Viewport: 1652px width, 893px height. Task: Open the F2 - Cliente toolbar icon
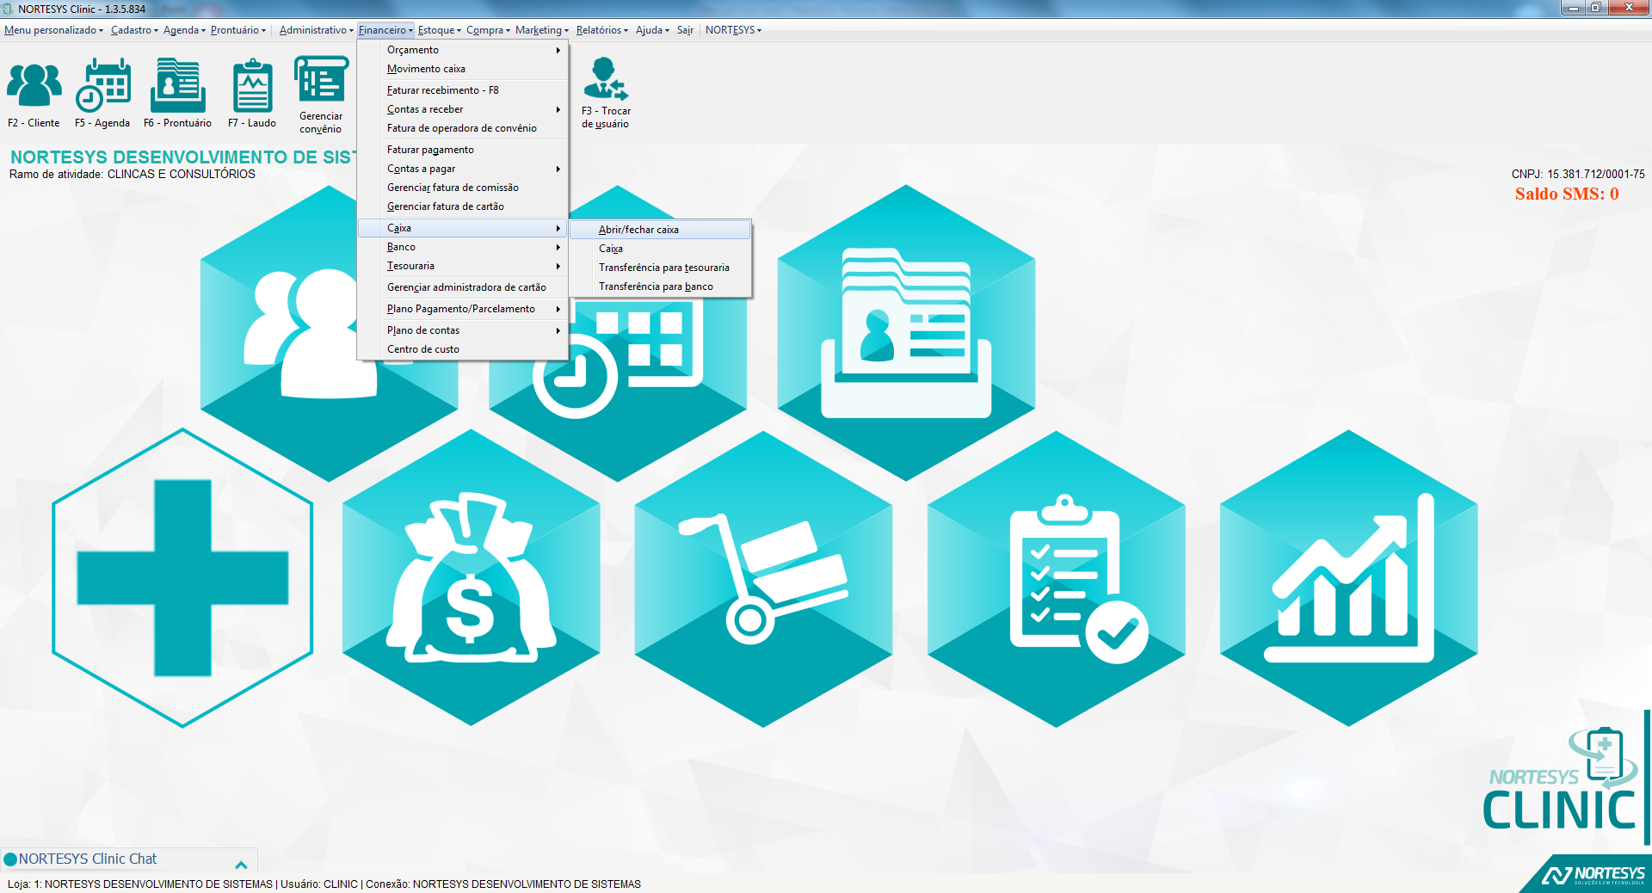(x=34, y=93)
